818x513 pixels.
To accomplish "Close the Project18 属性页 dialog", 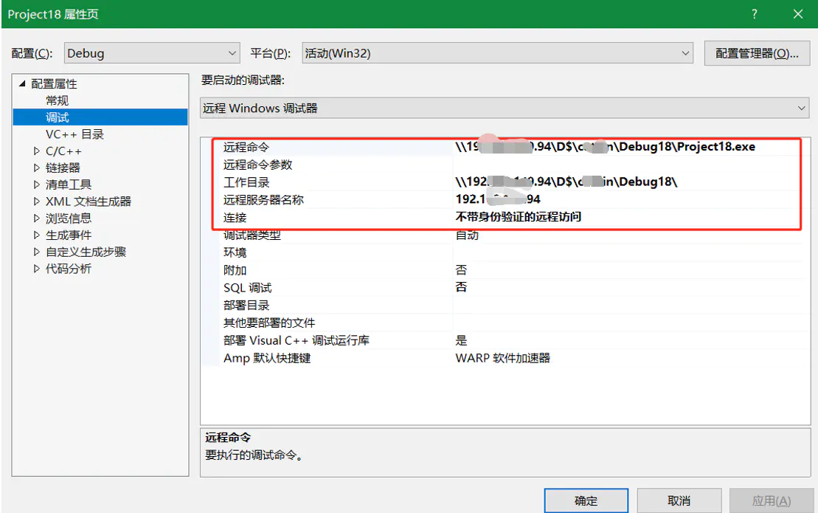I will click(797, 14).
